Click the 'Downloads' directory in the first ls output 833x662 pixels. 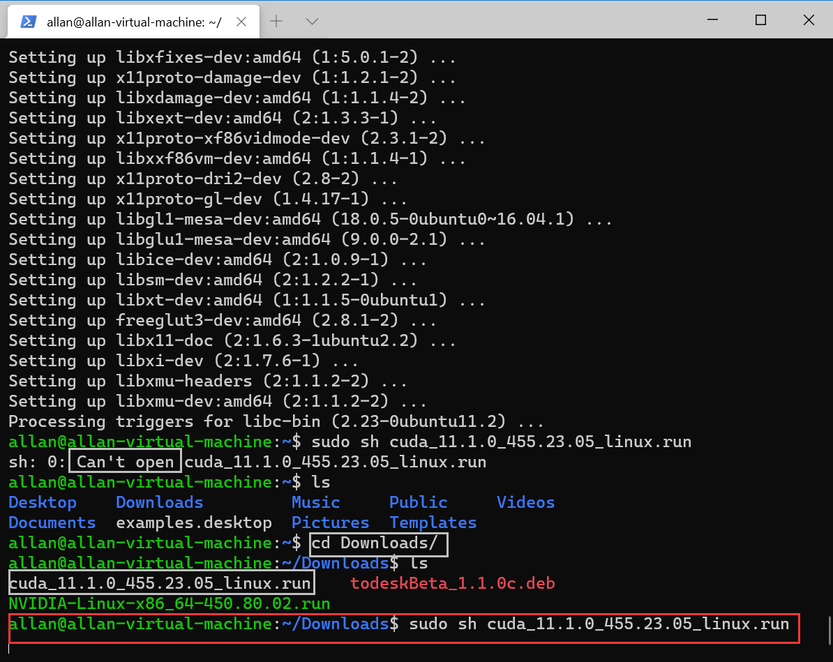coord(159,503)
